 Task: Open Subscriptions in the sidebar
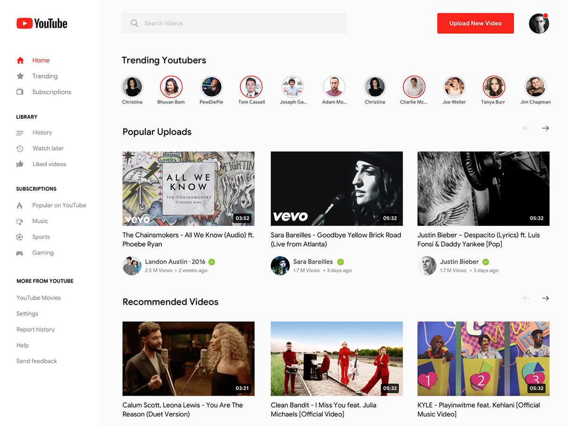[x=52, y=92]
